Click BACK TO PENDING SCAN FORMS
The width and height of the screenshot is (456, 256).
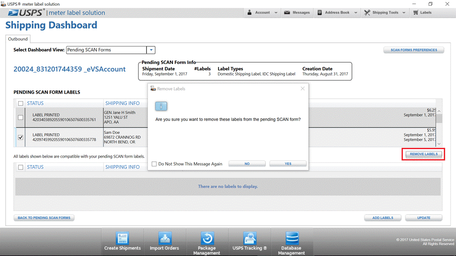pos(44,218)
